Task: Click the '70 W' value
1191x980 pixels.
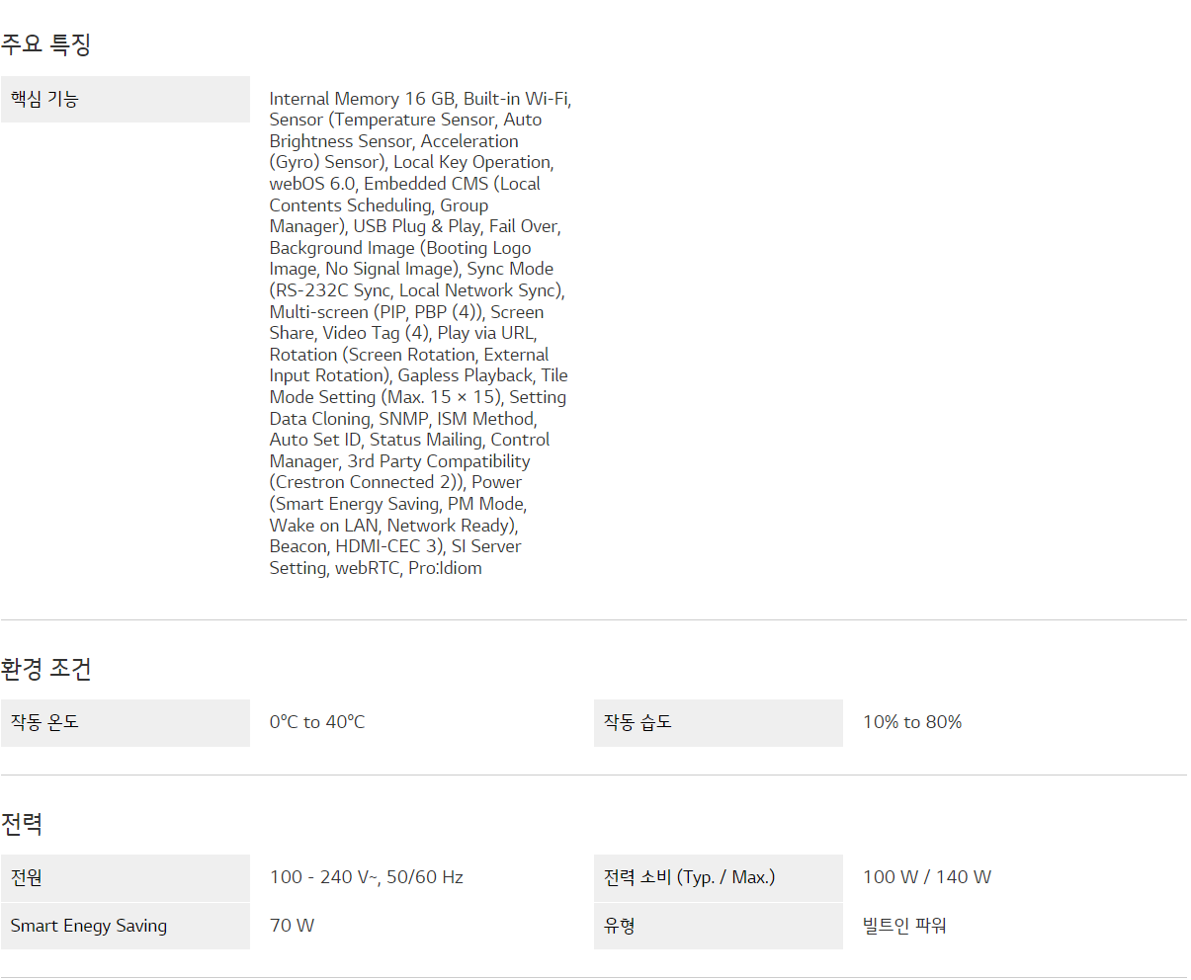Action: tap(292, 926)
